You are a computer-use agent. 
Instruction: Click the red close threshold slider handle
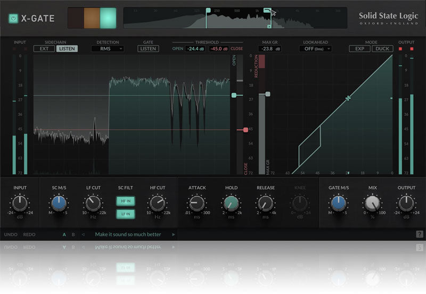(x=245, y=130)
